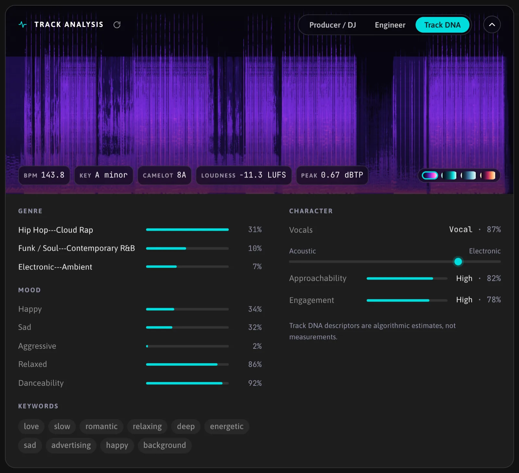Image resolution: width=519 pixels, height=473 pixels.
Task: Click the 'Hip Hop---Cloud Rap' genre label
Action: [55, 230]
